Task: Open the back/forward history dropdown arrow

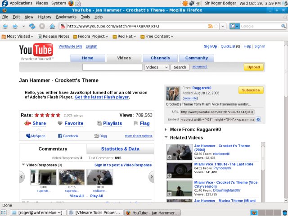Action: 23,26
